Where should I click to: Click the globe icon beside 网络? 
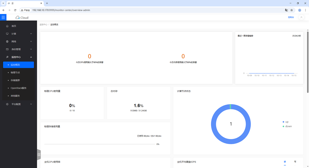pyautogui.click(x=7, y=42)
